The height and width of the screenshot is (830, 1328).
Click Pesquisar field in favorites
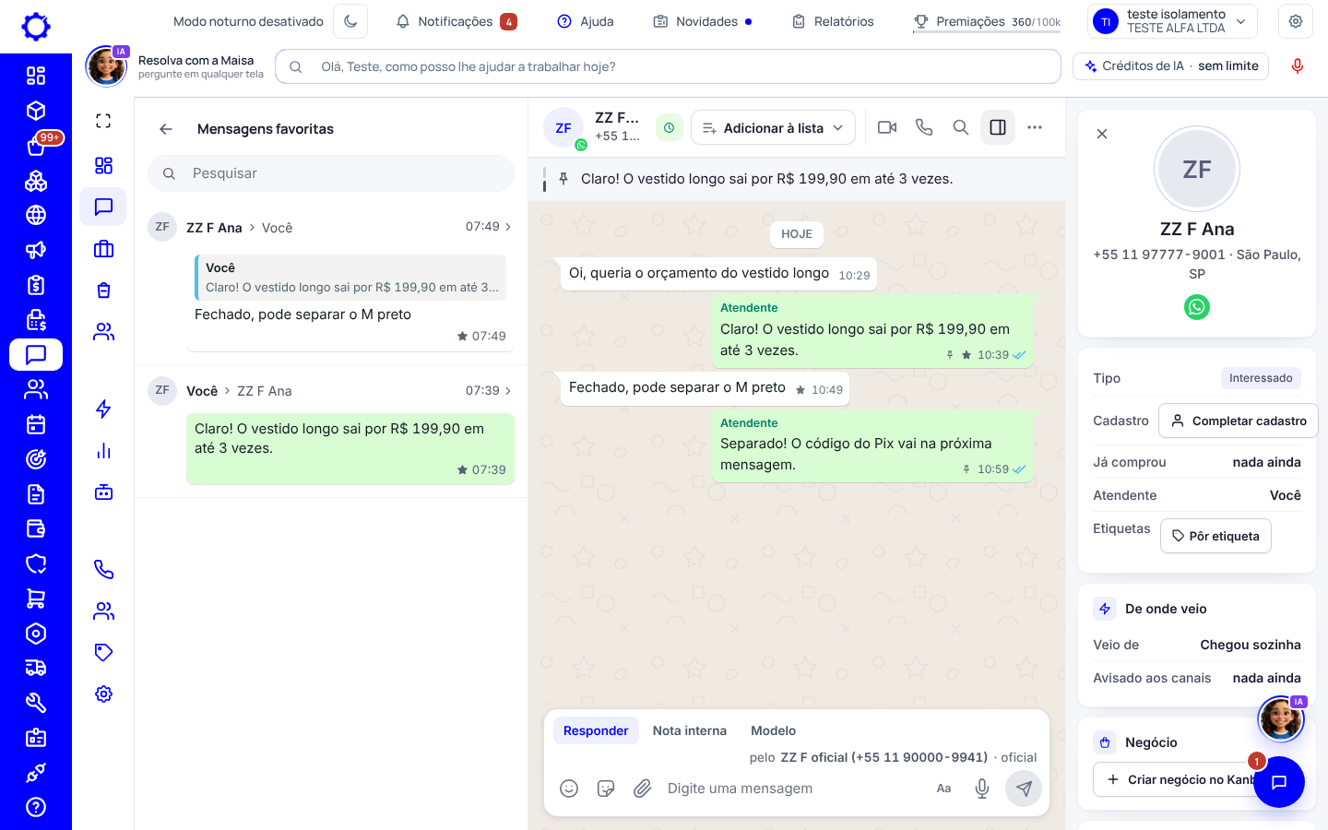(331, 173)
